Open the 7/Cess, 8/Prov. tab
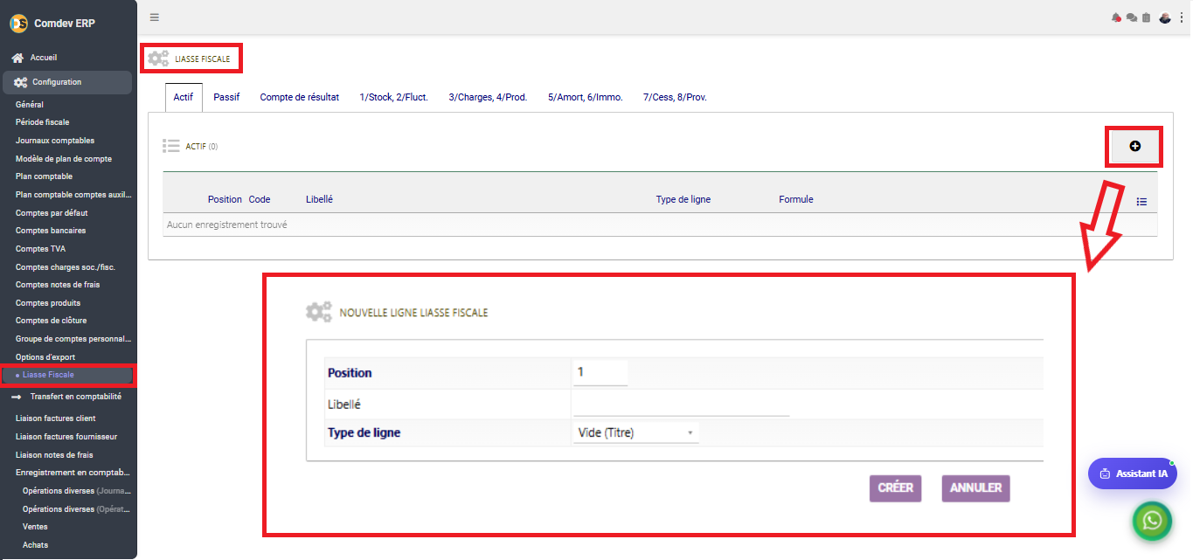Screen dimensions: 1193x560 tap(675, 98)
